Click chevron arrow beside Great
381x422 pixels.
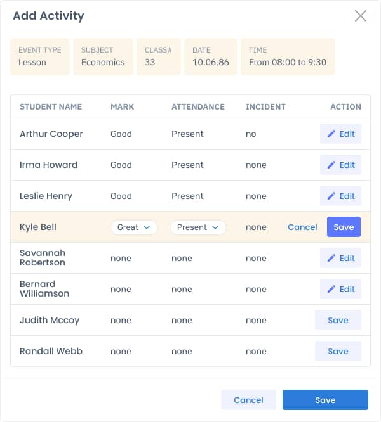(x=147, y=227)
